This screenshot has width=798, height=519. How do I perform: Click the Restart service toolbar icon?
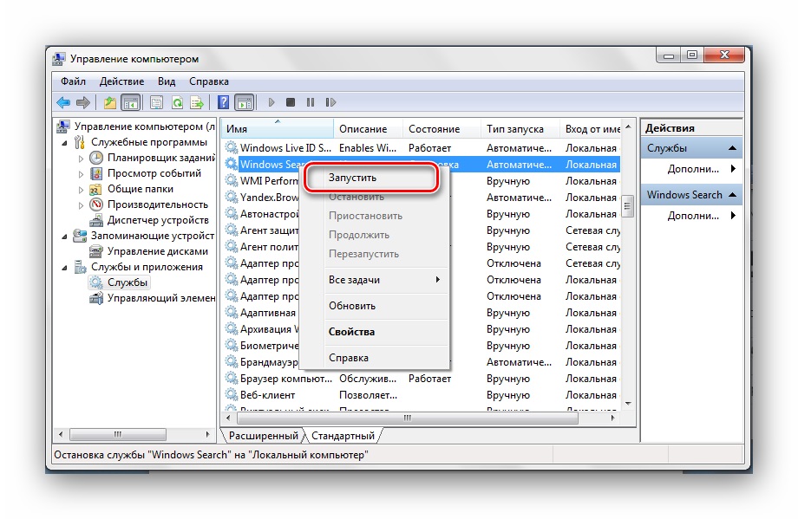pyautogui.click(x=330, y=103)
